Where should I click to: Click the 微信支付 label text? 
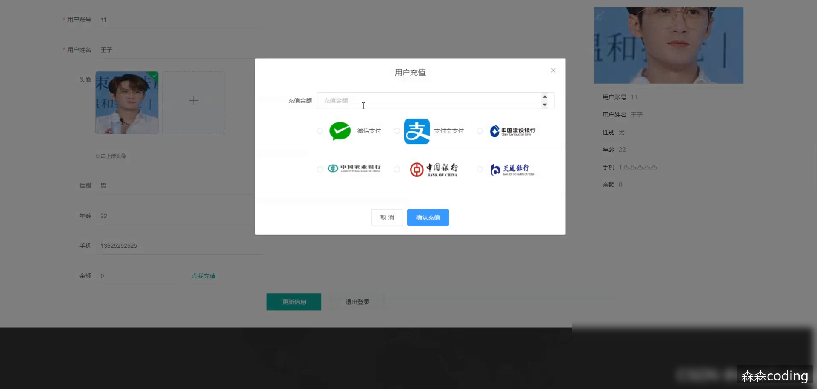[369, 131]
